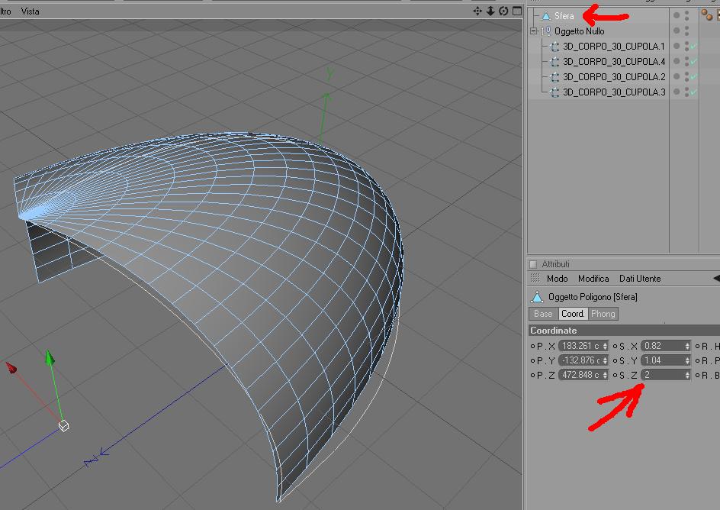Image resolution: width=720 pixels, height=510 pixels.
Task: Toggle the viewport maximize icon
Action: [517, 11]
